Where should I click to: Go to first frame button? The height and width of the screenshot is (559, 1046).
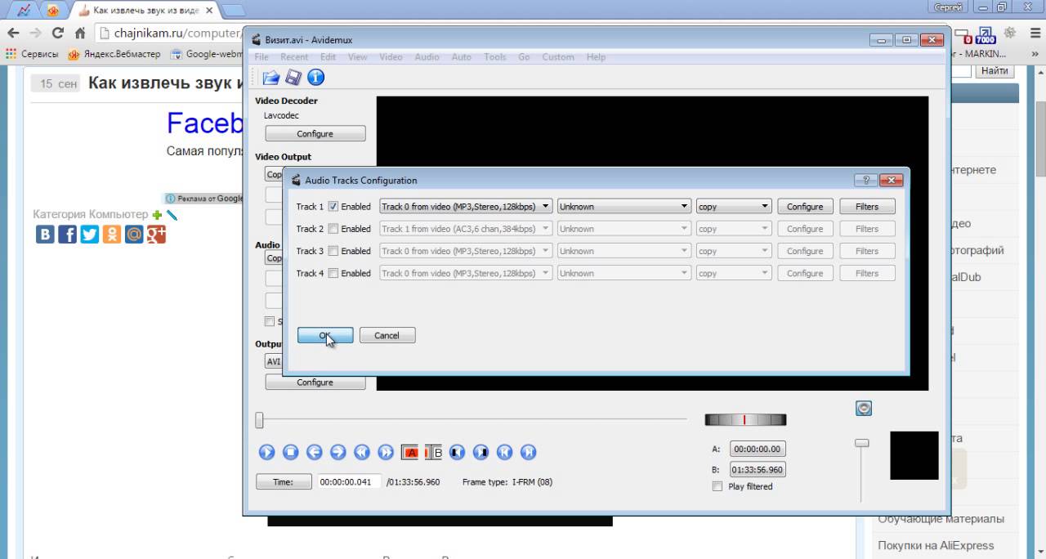click(x=505, y=452)
